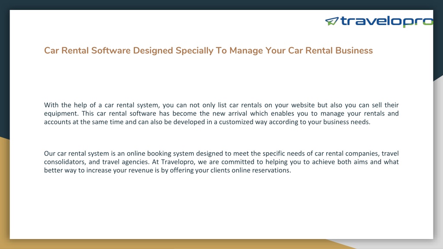
Task: Click the paragraph starting 'With the help of'
Action: click(x=221, y=114)
